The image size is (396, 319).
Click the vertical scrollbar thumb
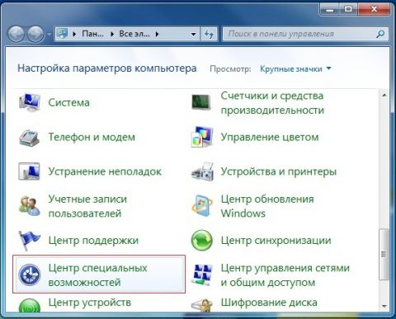pyautogui.click(x=384, y=254)
